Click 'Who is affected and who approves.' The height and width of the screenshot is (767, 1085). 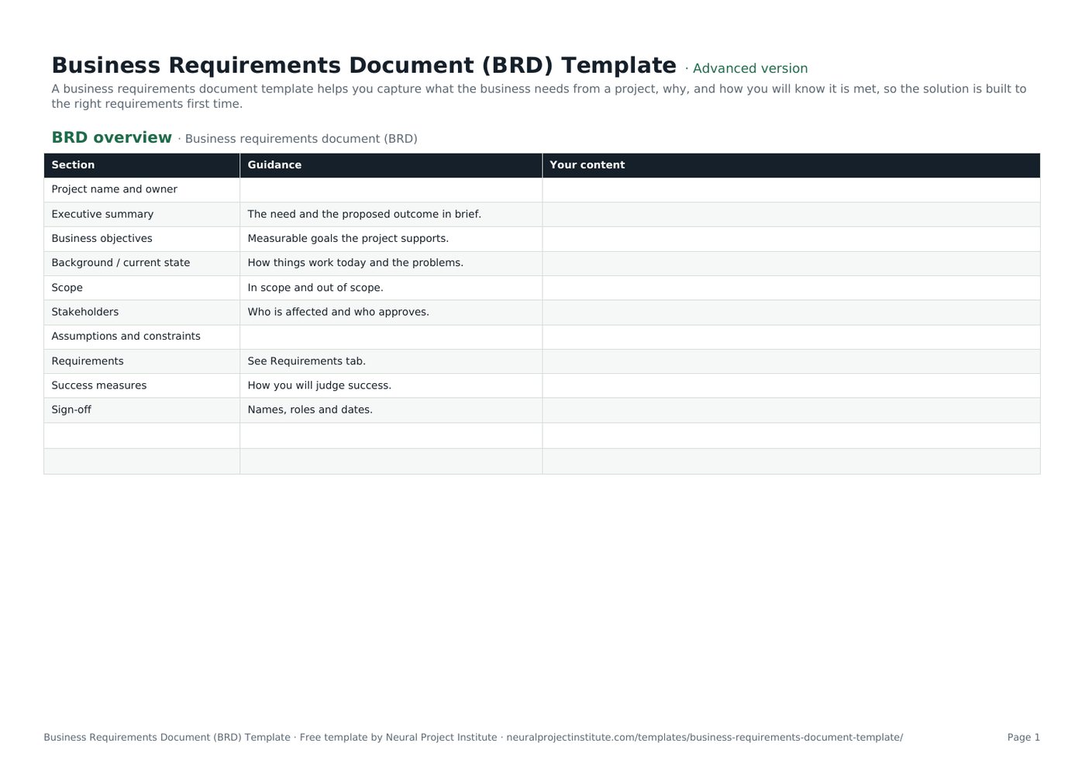pos(338,312)
